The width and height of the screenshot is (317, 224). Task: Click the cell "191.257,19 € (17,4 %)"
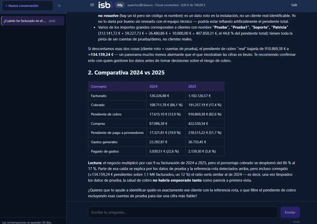[x=205, y=105]
